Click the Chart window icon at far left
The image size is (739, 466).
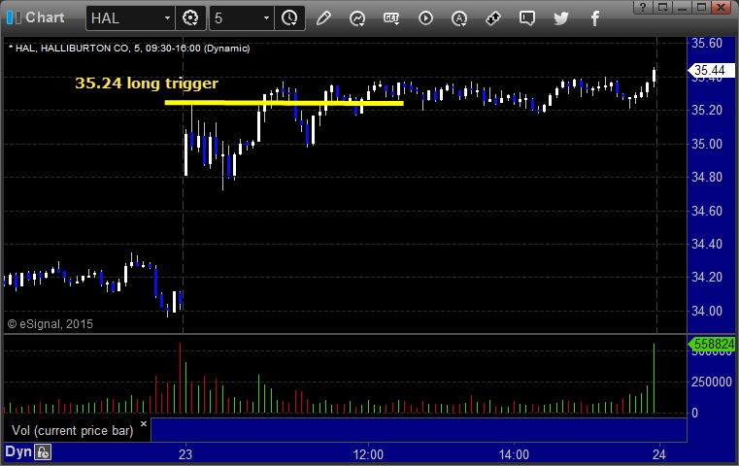pyautogui.click(x=14, y=17)
